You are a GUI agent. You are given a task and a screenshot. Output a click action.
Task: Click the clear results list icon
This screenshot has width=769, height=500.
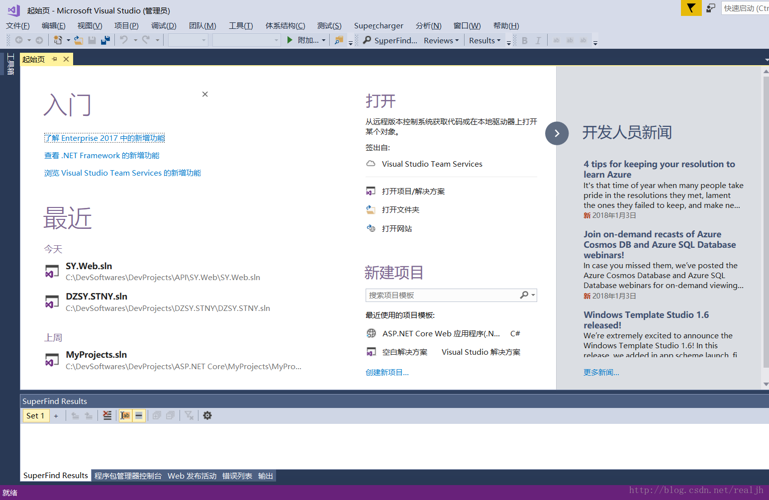coord(107,415)
